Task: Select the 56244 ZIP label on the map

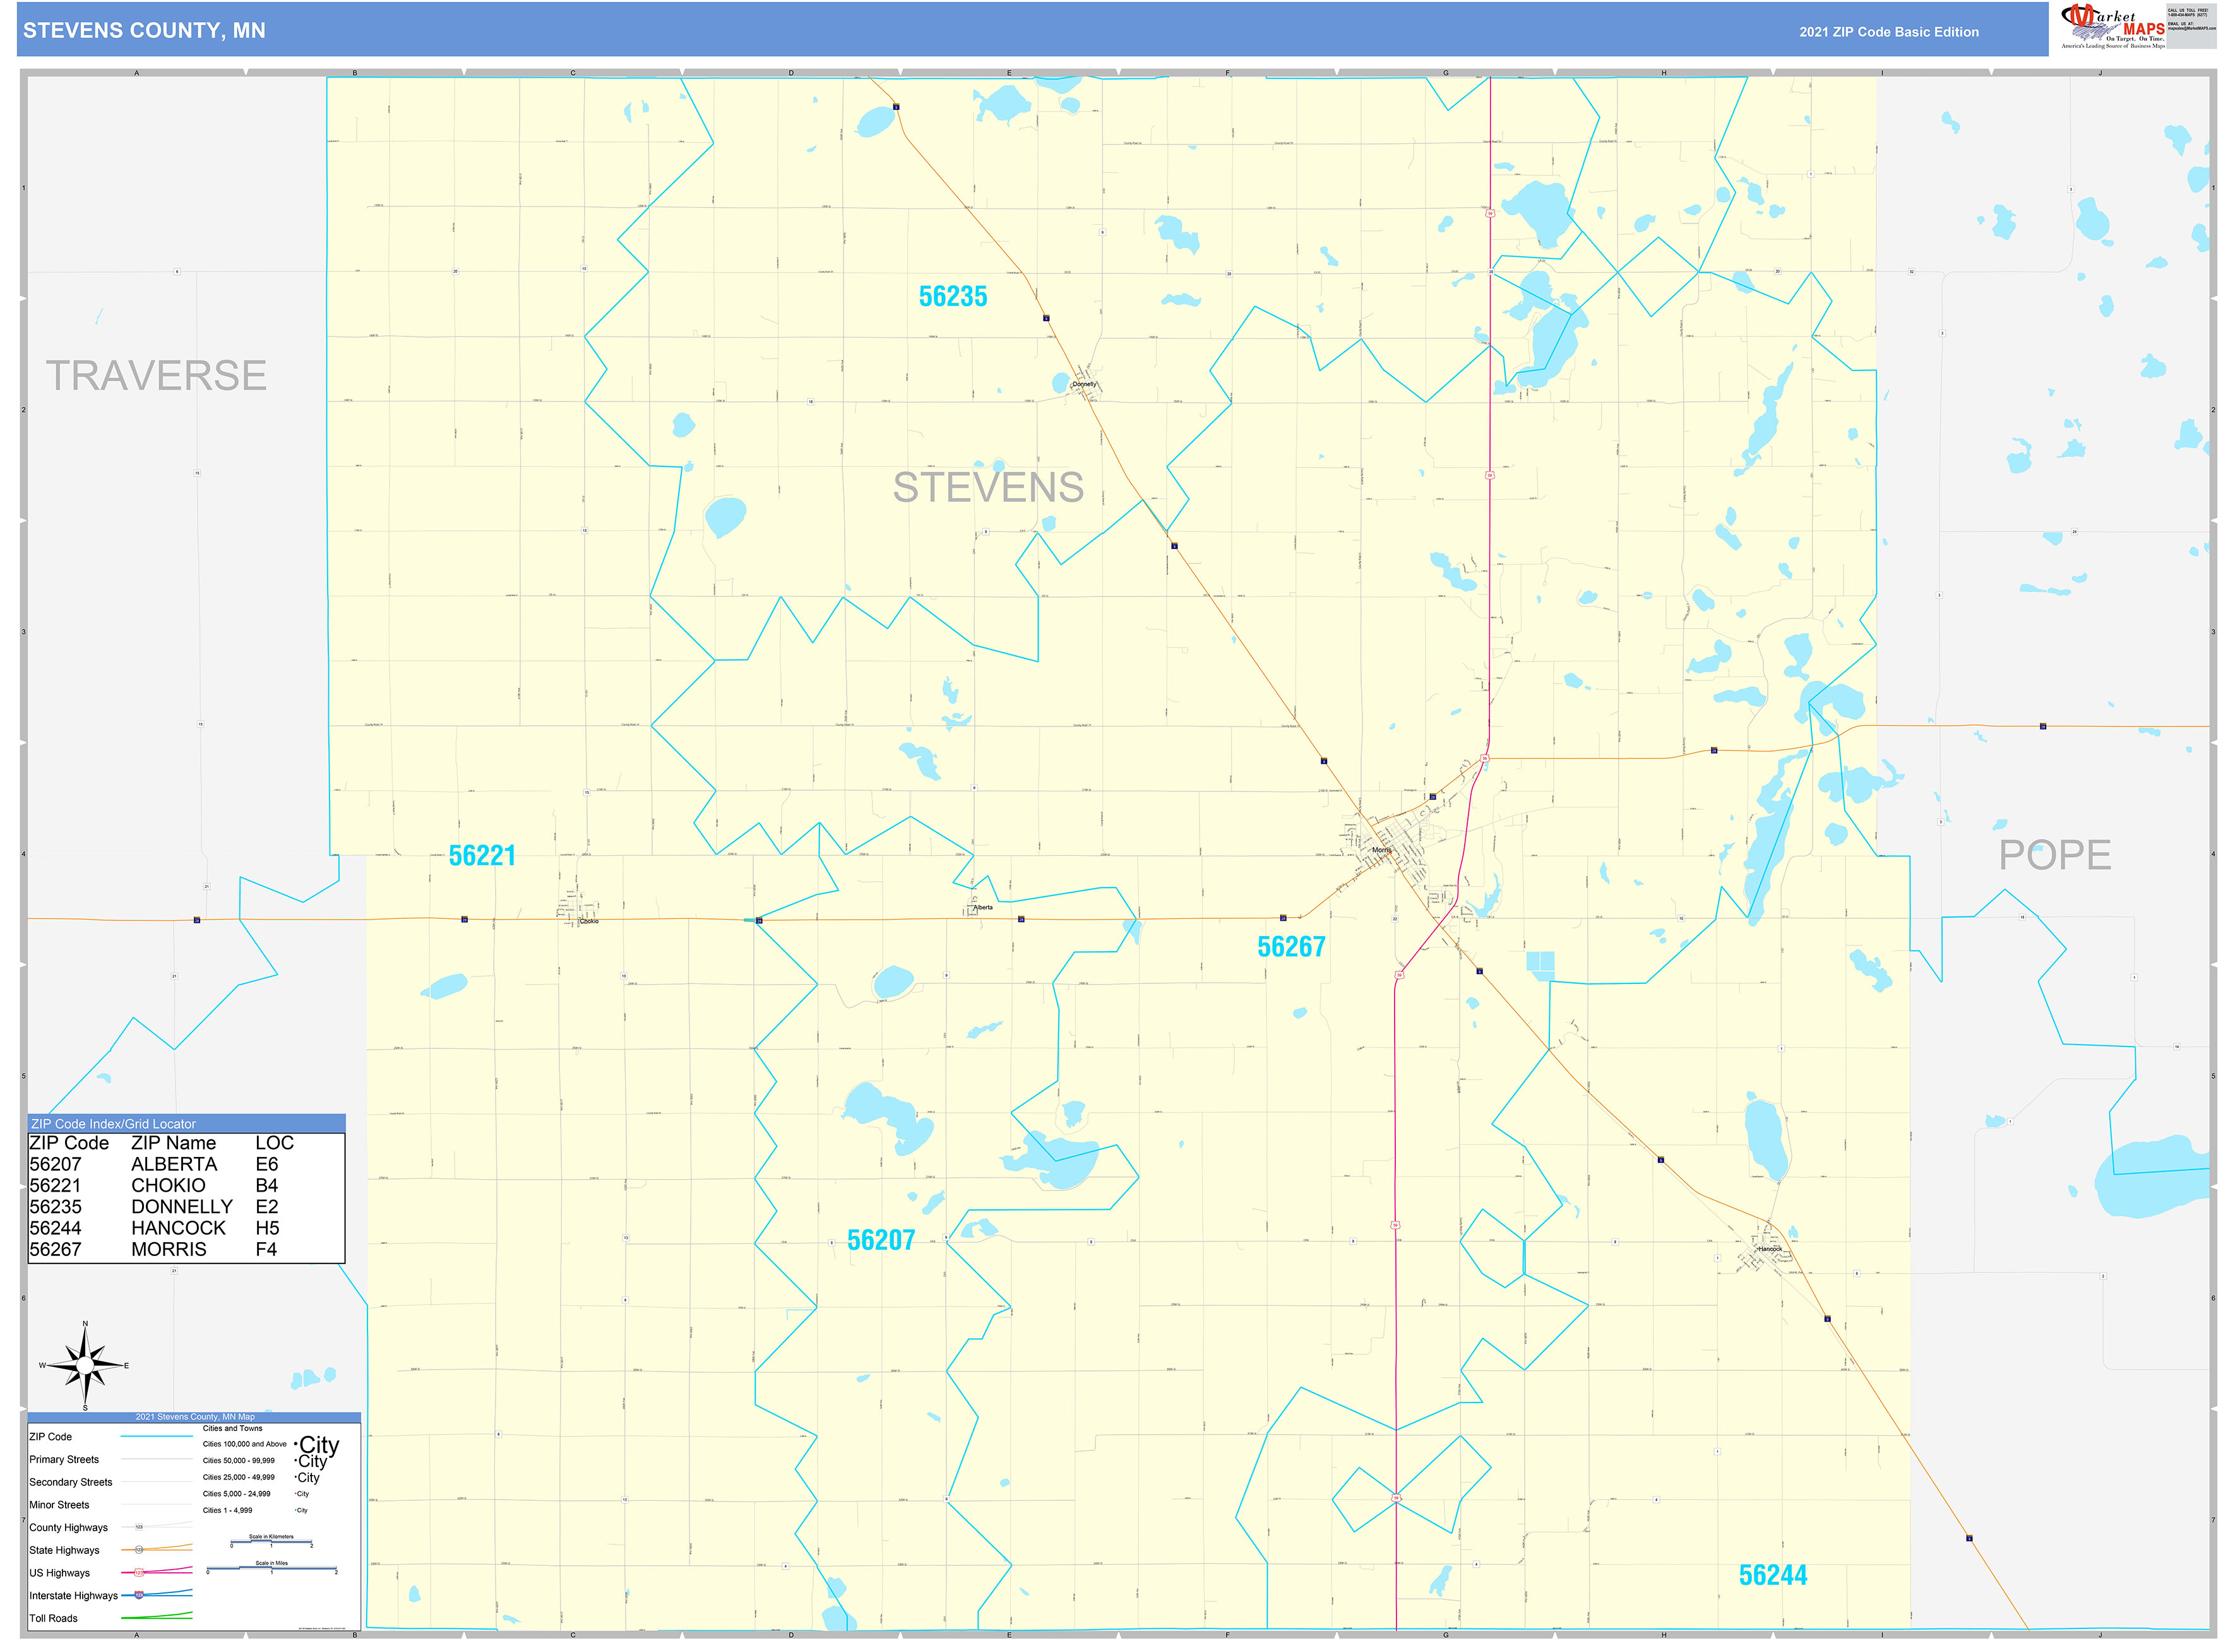Action: click(1773, 1575)
